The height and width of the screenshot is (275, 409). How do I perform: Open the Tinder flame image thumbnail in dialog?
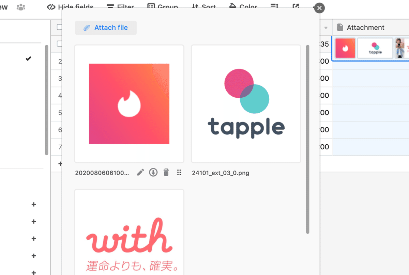point(129,104)
